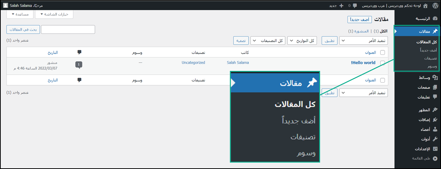Screen dimensions: 441x169
Task: Click the تعليقات comment icon in sidebar
Action: pos(435,97)
